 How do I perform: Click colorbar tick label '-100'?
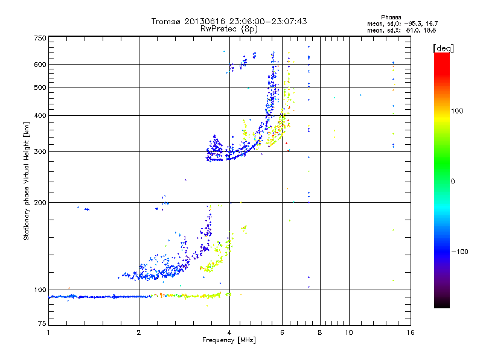(x=459, y=252)
